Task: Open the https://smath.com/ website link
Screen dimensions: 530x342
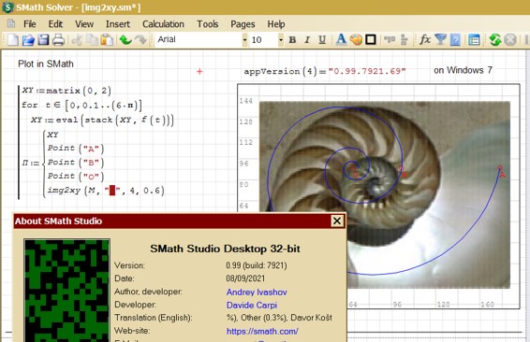Action: tap(262, 331)
